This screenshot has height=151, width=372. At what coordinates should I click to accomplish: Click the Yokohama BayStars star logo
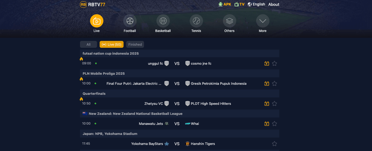coord(166,144)
